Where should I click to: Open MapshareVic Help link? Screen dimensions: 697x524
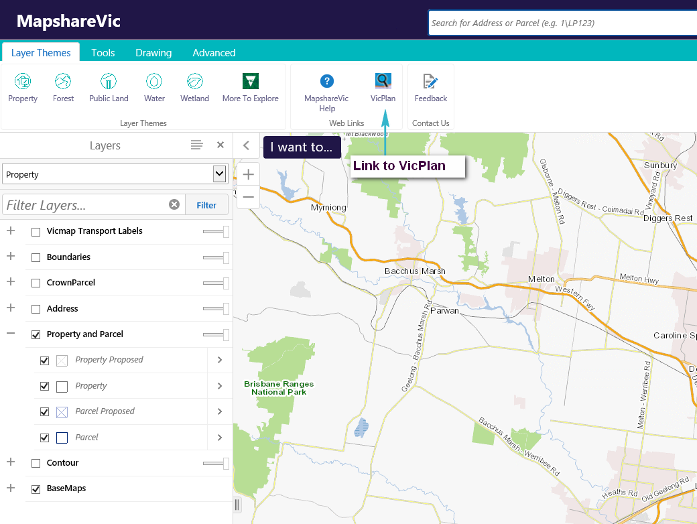(327, 92)
